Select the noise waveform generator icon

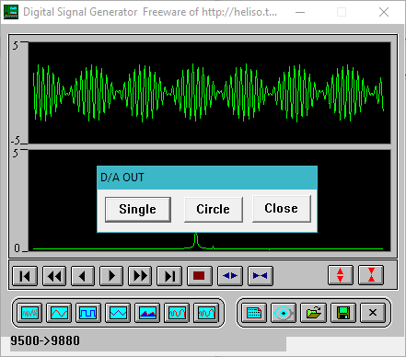coord(29,313)
